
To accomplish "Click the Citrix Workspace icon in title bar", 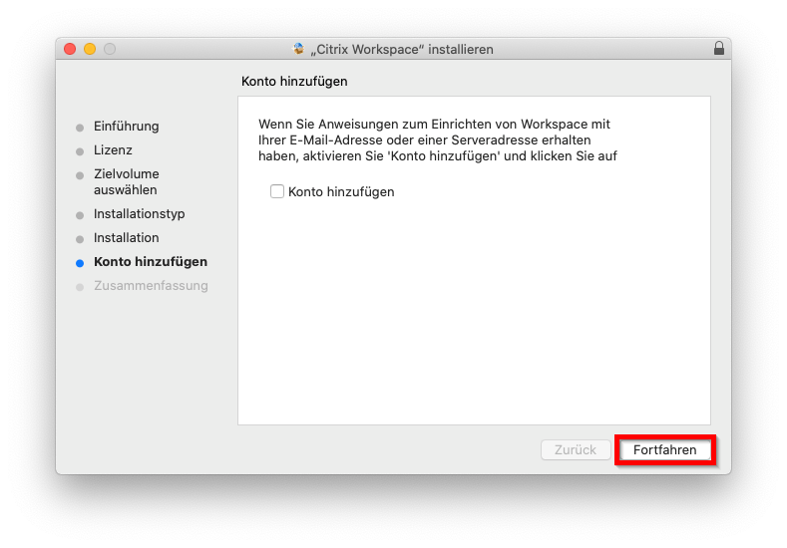I will [297, 49].
